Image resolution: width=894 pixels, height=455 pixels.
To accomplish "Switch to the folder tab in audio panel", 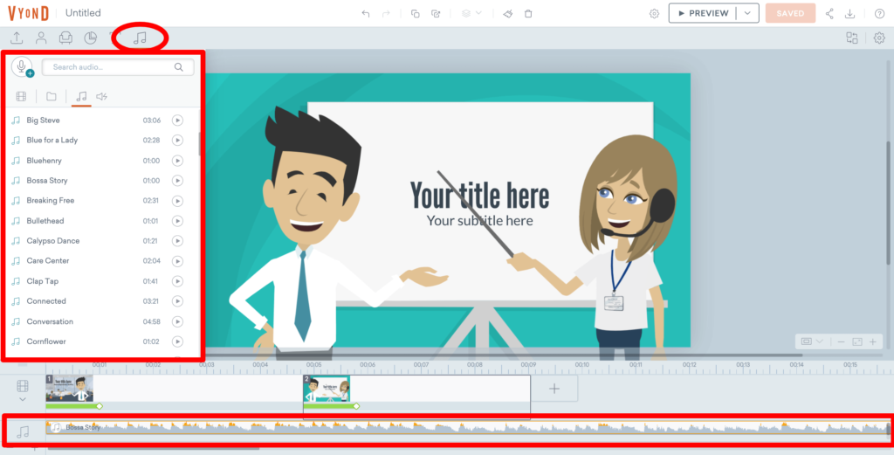I will [52, 96].
